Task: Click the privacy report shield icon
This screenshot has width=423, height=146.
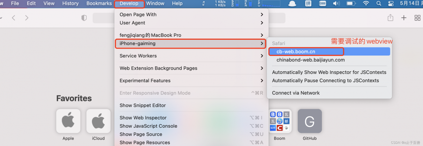Action: tap(84, 18)
